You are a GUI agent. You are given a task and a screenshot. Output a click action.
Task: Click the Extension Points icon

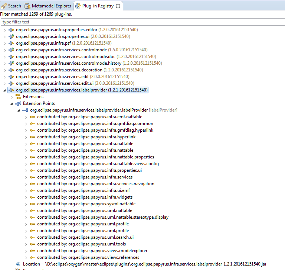tap(18, 103)
